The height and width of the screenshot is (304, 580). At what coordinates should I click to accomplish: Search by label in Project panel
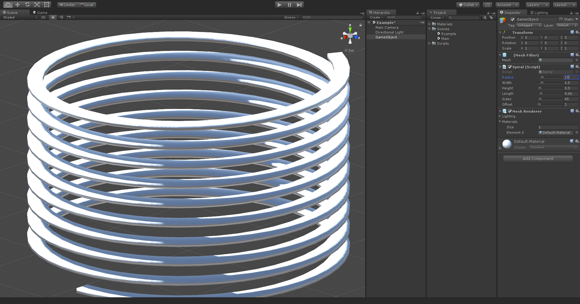[491, 18]
